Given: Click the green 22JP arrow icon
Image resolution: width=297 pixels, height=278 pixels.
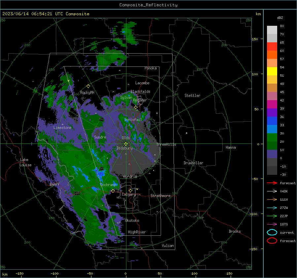Looking at the screenshot, I should point(272,216).
